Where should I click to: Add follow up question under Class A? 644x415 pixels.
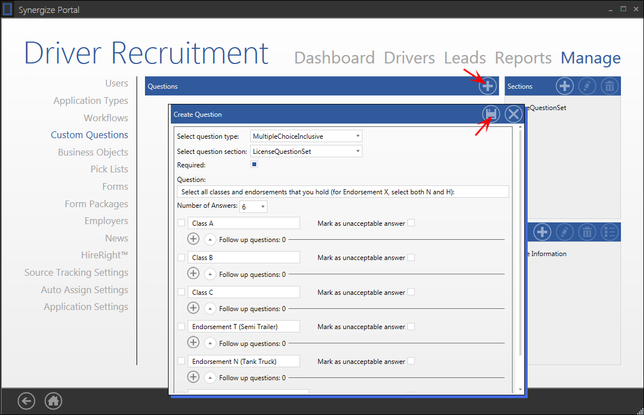[193, 239]
